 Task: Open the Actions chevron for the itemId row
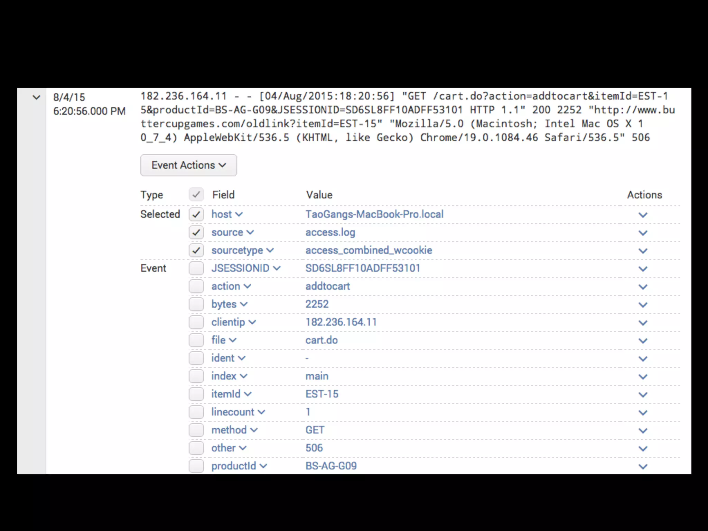click(x=643, y=395)
